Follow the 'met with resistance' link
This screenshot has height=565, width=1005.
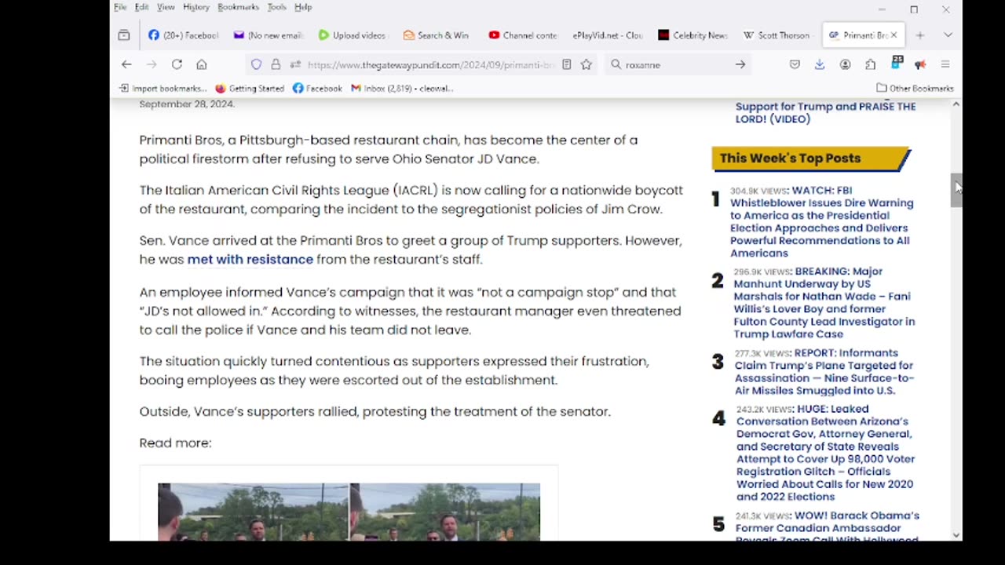[250, 259]
